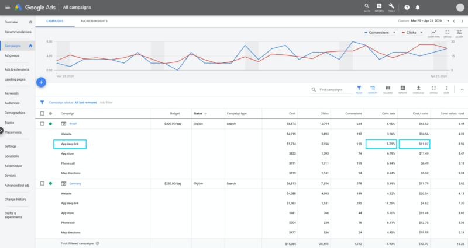Change the chart type
This screenshot has width=468, height=248.
tap(433, 33)
